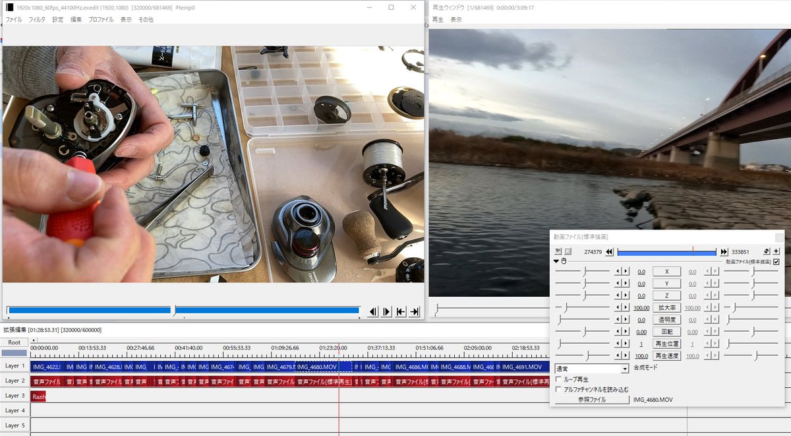Click the camera control icon in settings dialog
This screenshot has height=436, width=791.
coord(558,251)
